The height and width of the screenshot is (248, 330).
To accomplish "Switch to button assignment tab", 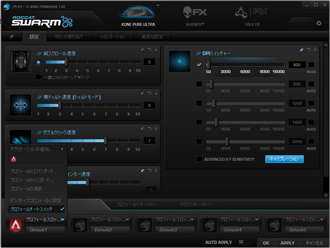I will point(69,36).
